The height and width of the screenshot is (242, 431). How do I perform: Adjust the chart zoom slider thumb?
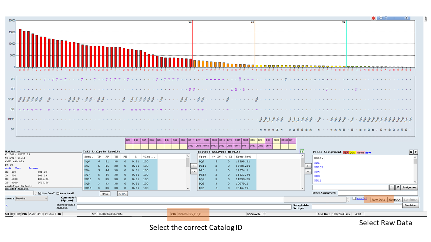click(386, 18)
